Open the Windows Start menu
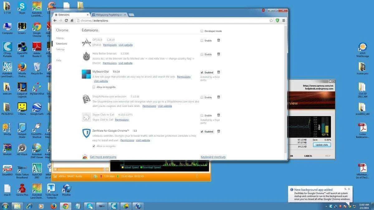 [x=5, y=206]
